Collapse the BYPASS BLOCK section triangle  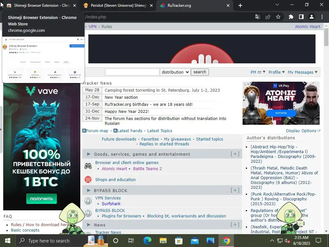coord(89,190)
